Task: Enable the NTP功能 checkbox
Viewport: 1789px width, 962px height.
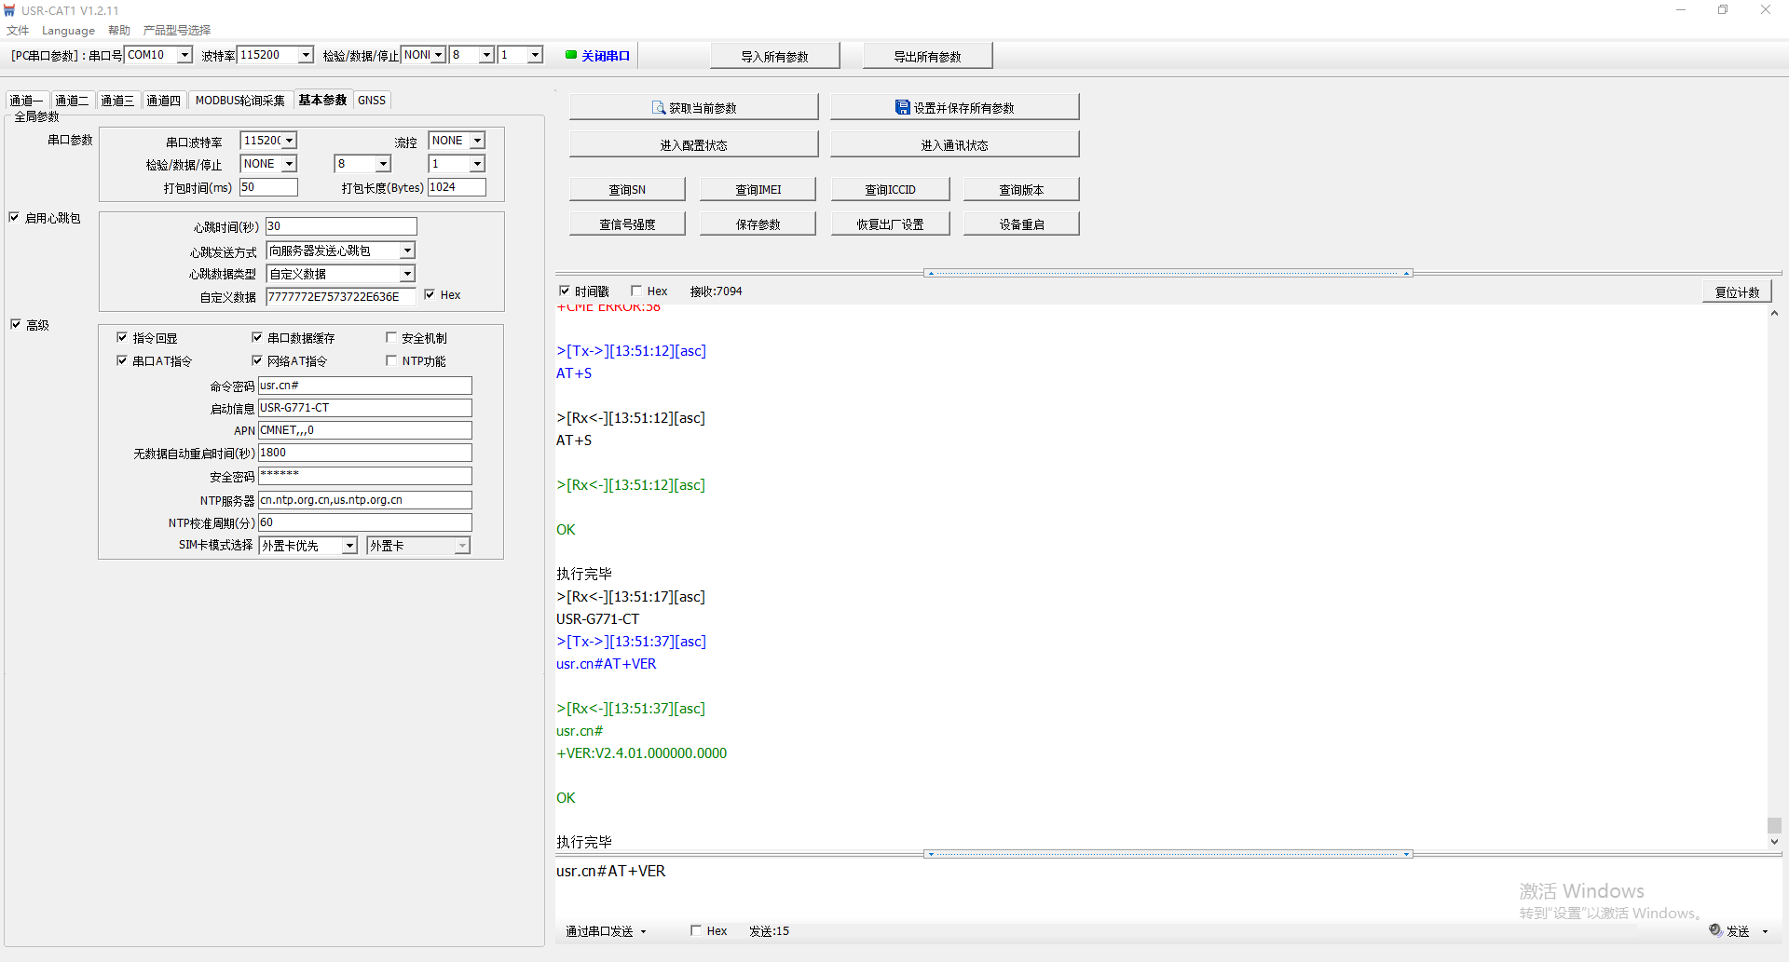Action: pos(391,361)
